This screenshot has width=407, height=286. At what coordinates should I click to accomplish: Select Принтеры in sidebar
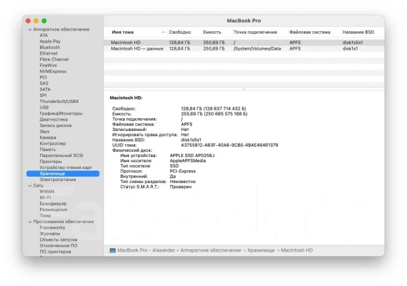coord(51,161)
